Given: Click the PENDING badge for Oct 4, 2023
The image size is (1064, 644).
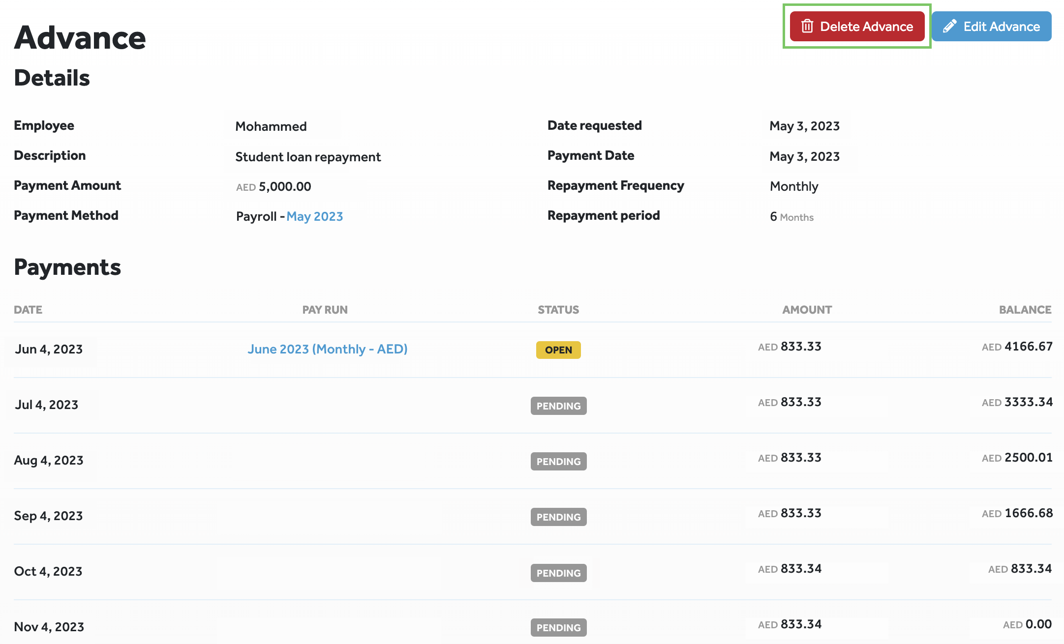Looking at the screenshot, I should [558, 573].
